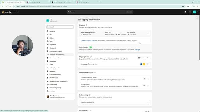Click Create a custom profile link
Viewport: 200px width, 112px height.
click(x=88, y=40)
